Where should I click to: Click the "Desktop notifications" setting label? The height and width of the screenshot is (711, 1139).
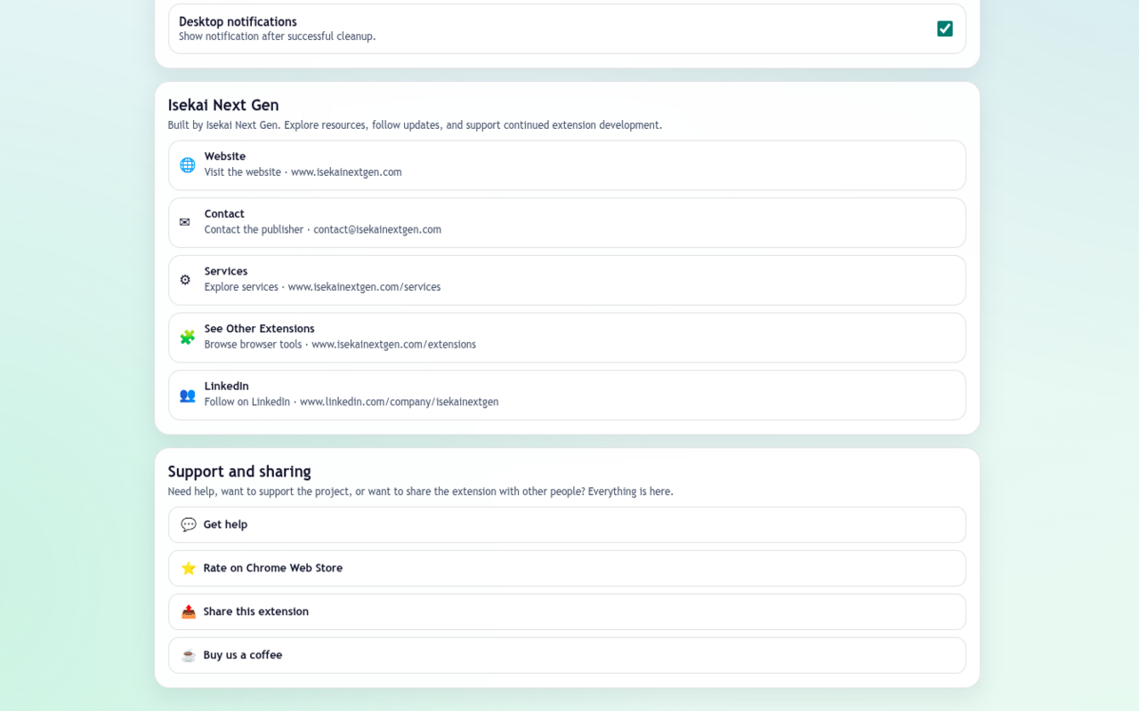[x=238, y=21]
